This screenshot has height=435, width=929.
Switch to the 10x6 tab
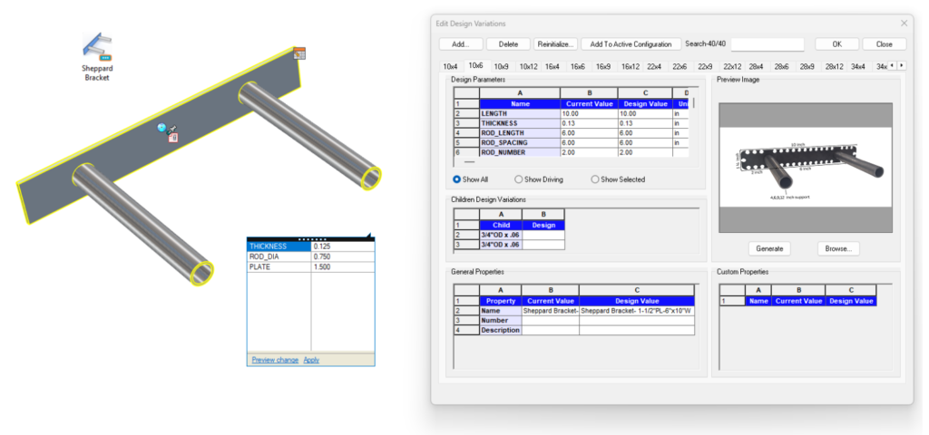tap(475, 65)
